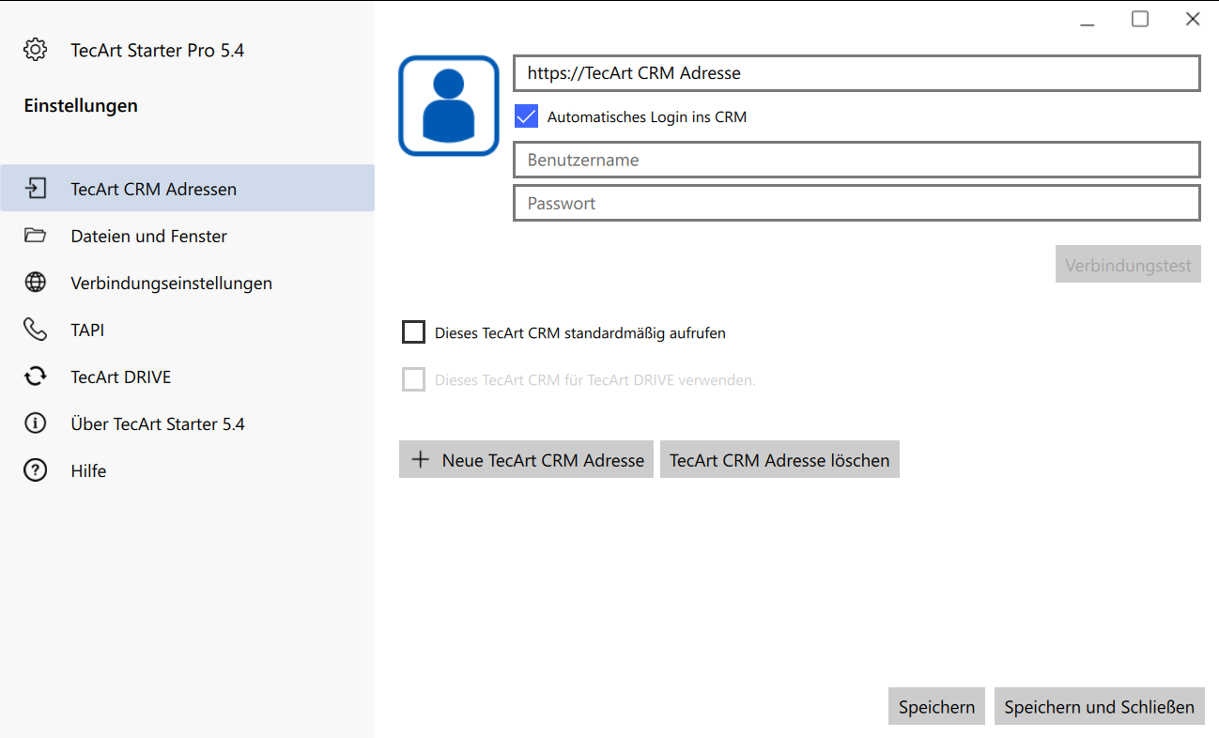This screenshot has height=738, width=1219.
Task: Open the TecArt CRM Adressen section
Action: tap(188, 188)
